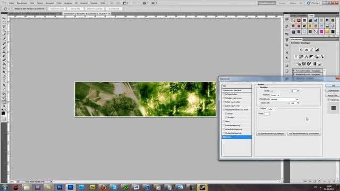
Task: Add a Levels adjustment
Action: click(x=306, y=50)
